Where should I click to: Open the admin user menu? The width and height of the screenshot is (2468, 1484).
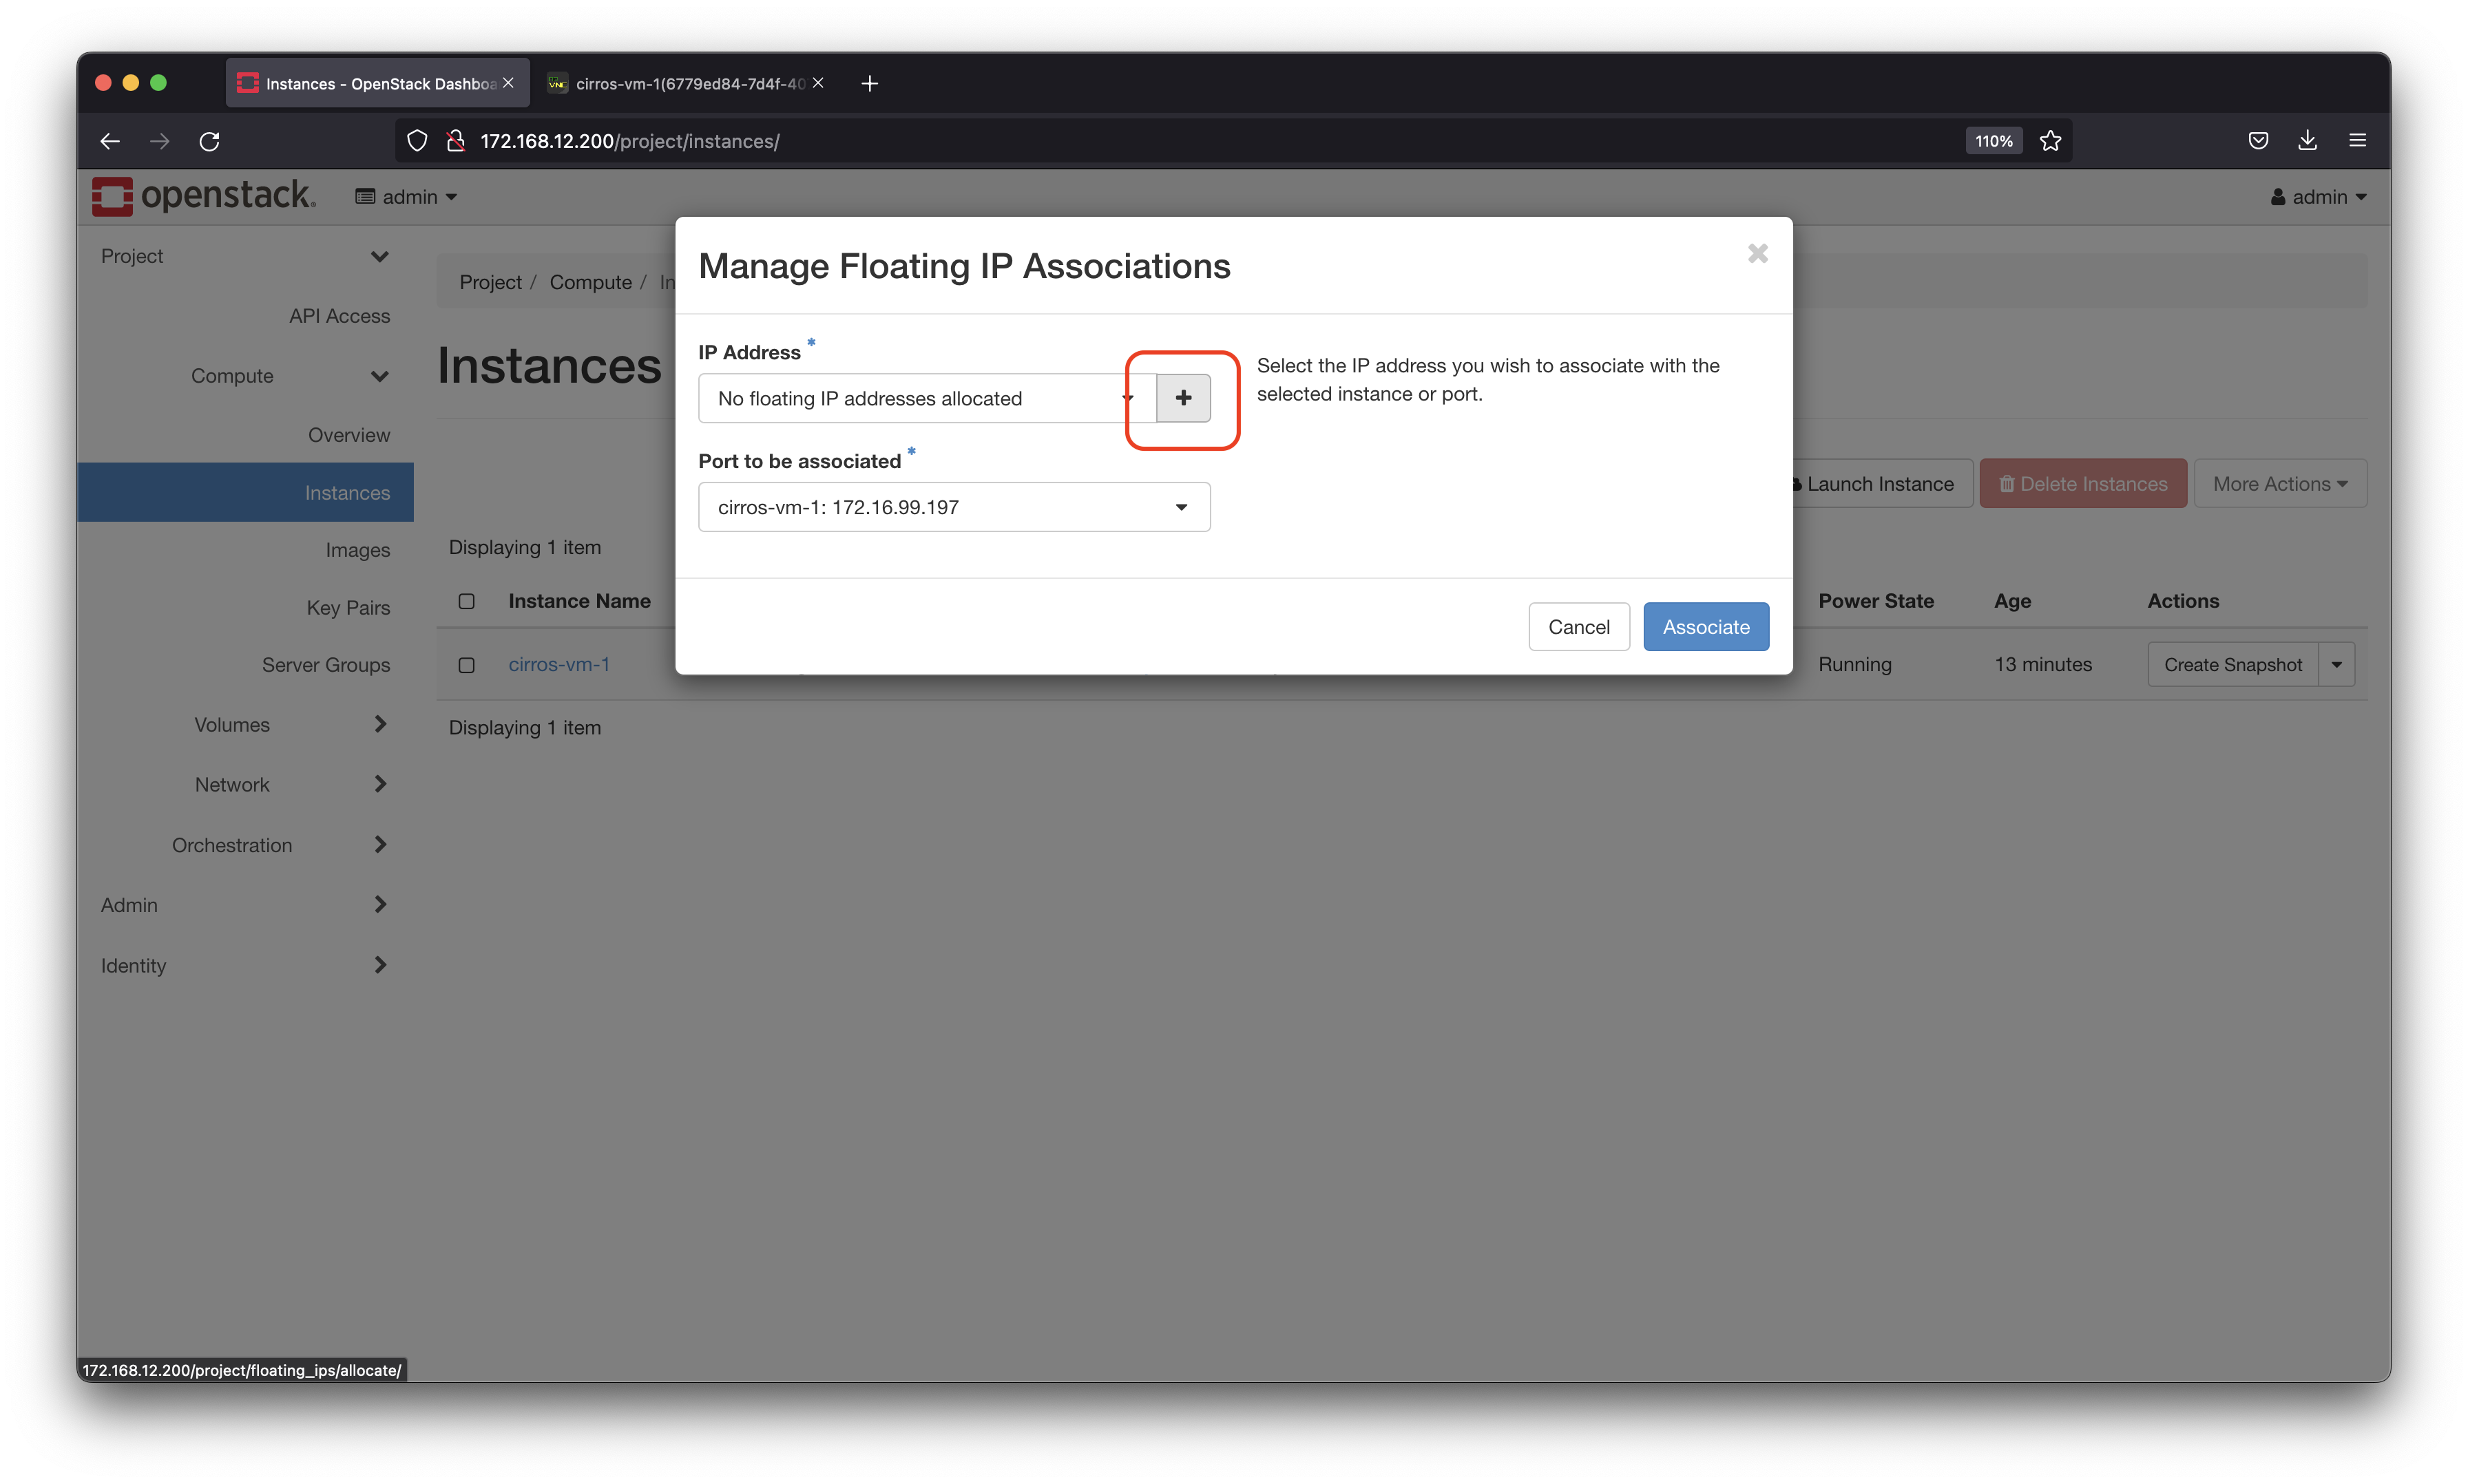click(x=2318, y=197)
